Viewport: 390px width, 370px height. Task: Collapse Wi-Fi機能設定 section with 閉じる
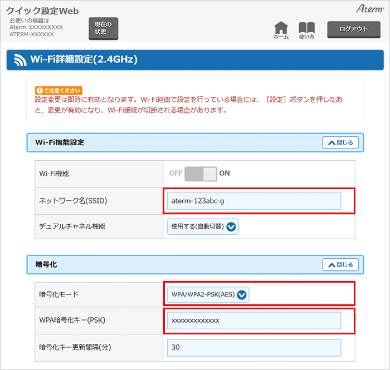coord(340,142)
